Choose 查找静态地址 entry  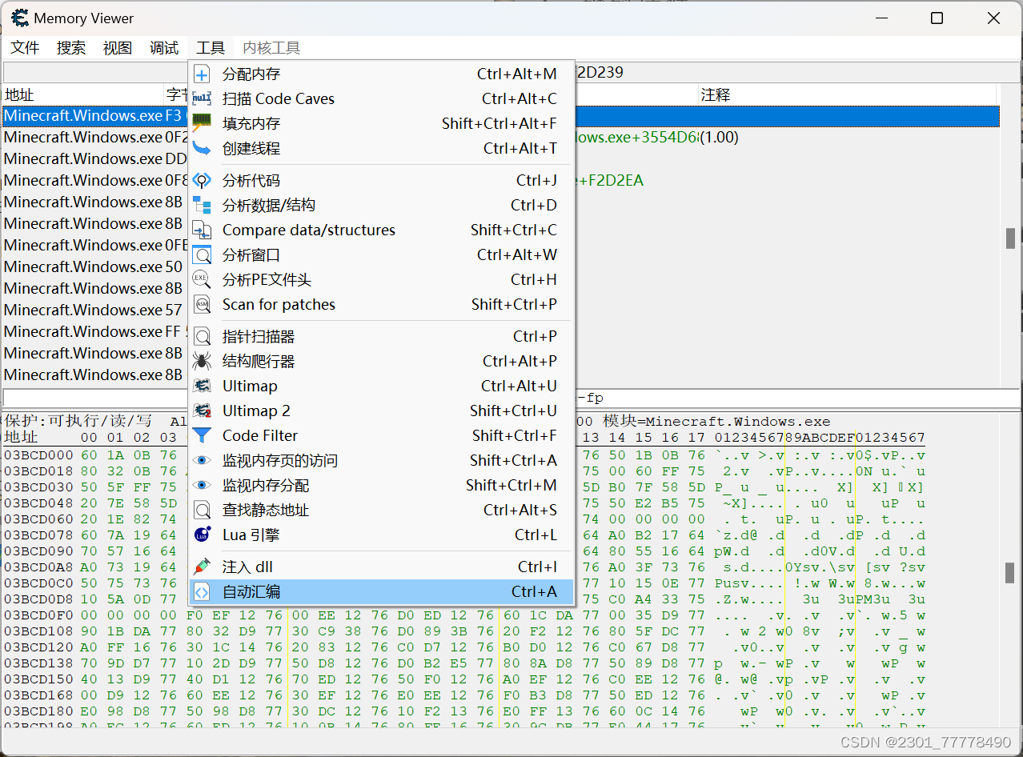(x=382, y=511)
